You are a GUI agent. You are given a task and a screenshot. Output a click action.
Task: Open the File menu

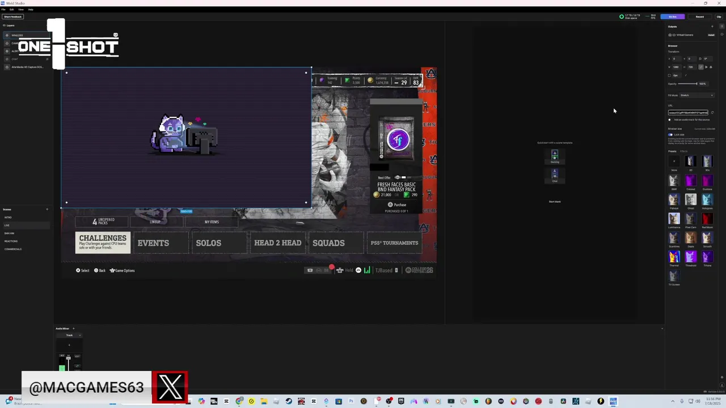click(3, 10)
